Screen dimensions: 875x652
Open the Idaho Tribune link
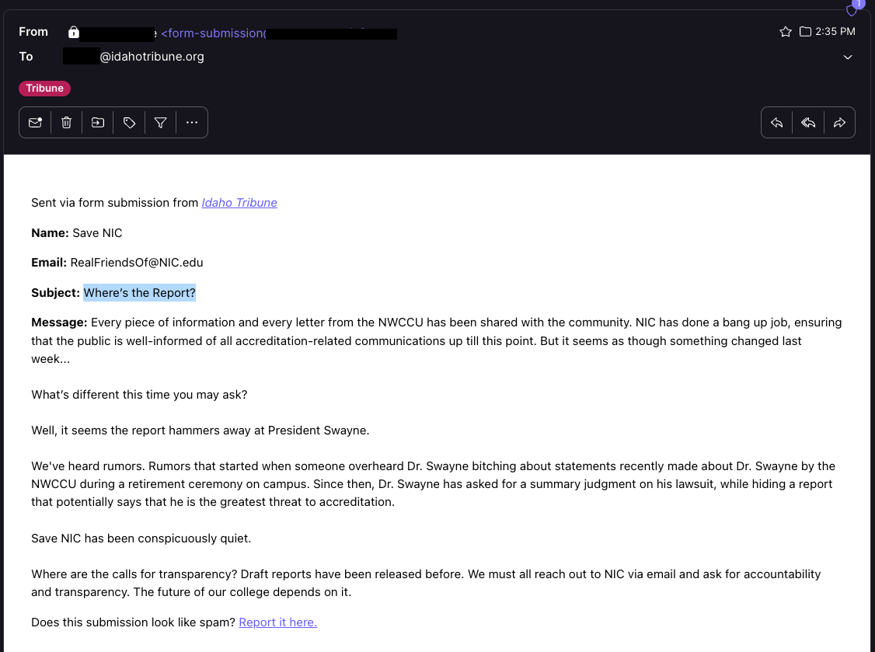click(x=239, y=203)
